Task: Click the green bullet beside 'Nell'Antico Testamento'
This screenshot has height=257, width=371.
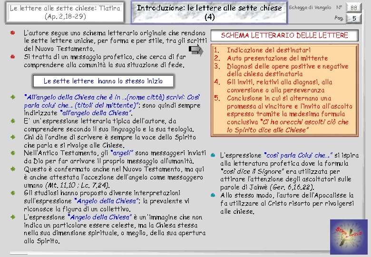Action: click(13, 153)
